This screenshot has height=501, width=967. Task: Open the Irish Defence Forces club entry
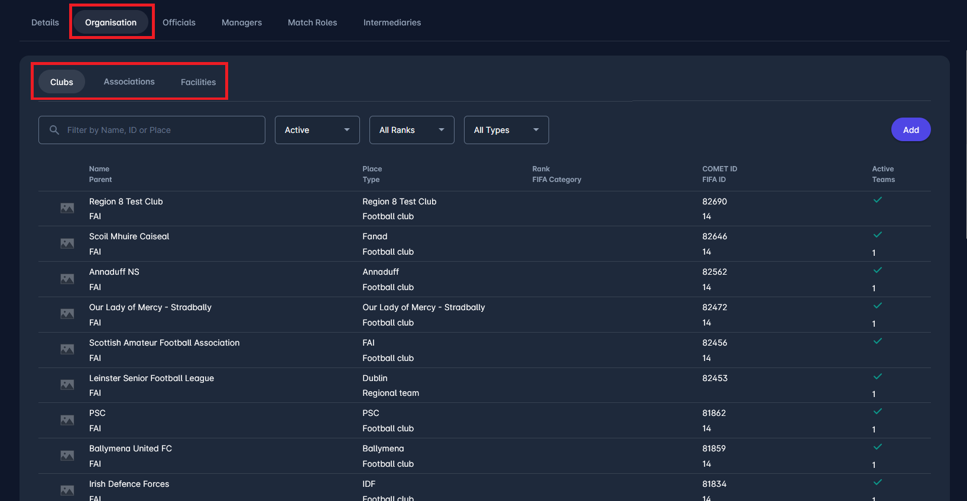point(129,484)
